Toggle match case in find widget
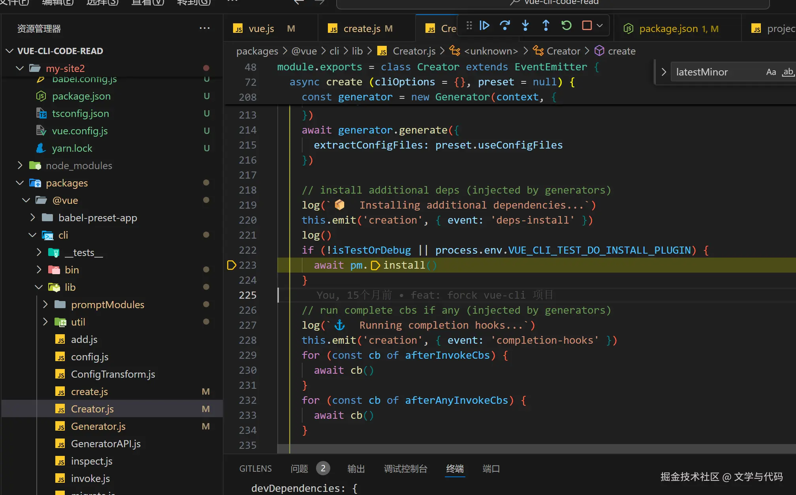Screen dimensions: 796x495 [x=771, y=72]
